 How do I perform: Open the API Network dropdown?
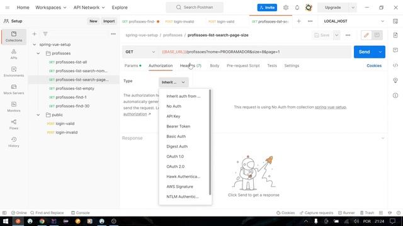tap(89, 8)
